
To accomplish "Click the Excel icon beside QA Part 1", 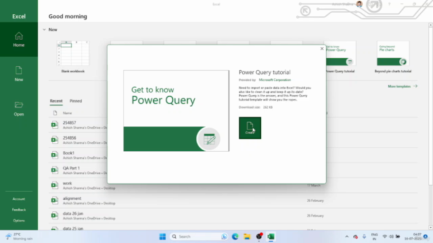I will tap(55, 170).
